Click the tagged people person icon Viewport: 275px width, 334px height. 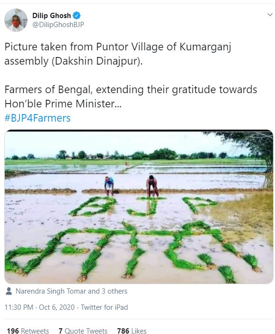click(9, 291)
